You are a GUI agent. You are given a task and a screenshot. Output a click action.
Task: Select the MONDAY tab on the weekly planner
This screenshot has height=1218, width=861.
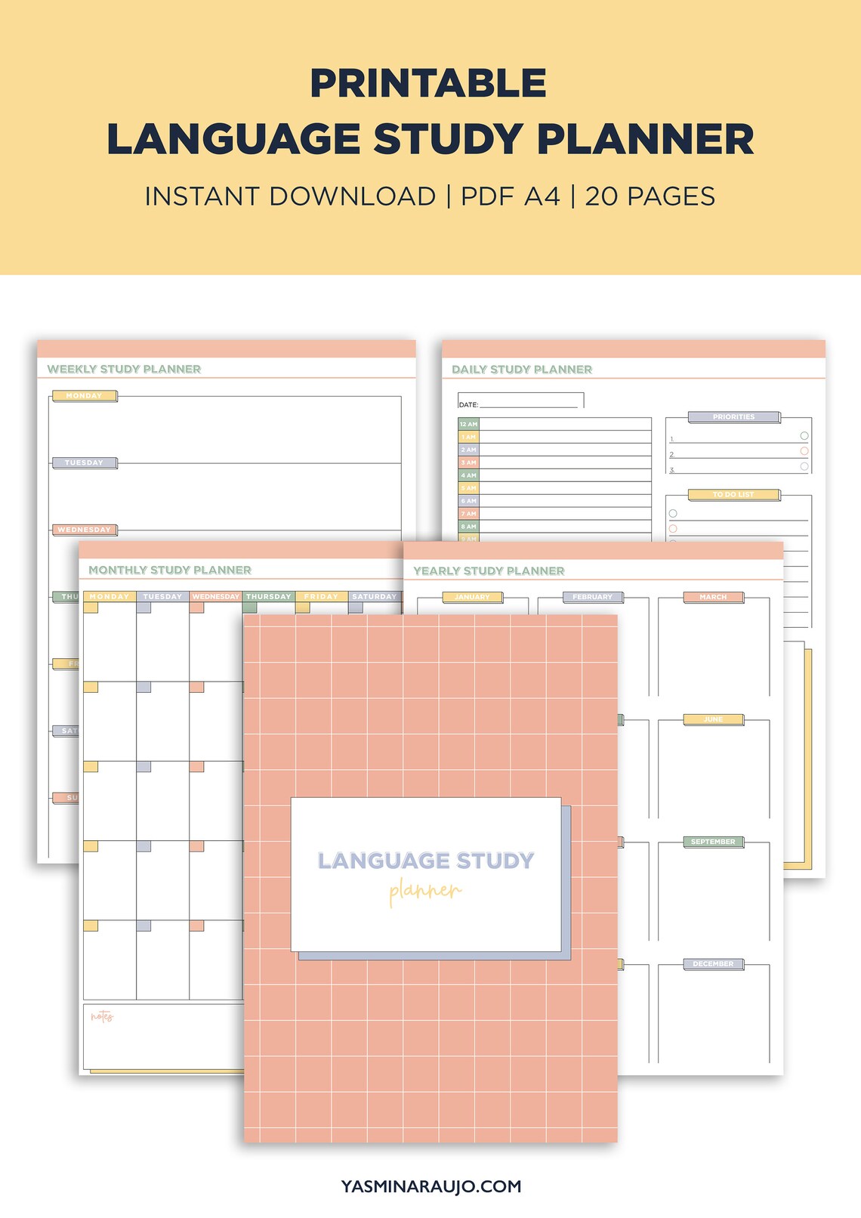point(84,395)
